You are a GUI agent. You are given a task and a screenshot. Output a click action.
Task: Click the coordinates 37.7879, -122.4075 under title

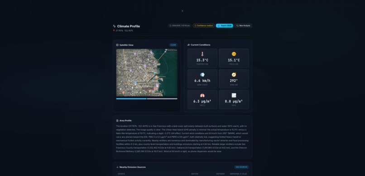124,31
